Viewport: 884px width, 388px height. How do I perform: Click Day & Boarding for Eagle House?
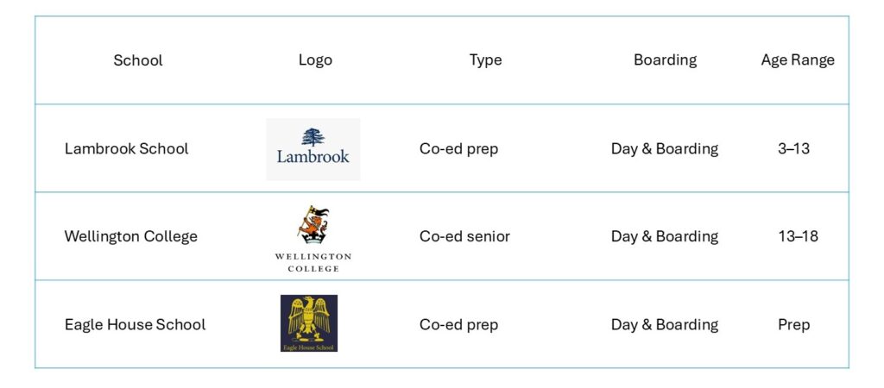click(665, 325)
